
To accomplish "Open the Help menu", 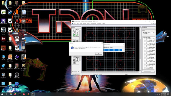I will 104,23.
